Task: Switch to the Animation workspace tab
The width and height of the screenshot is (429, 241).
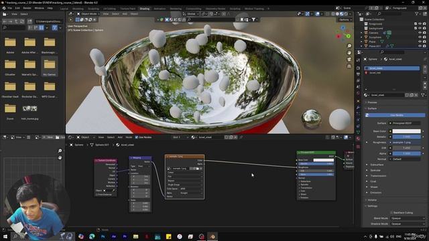Action: coord(160,9)
